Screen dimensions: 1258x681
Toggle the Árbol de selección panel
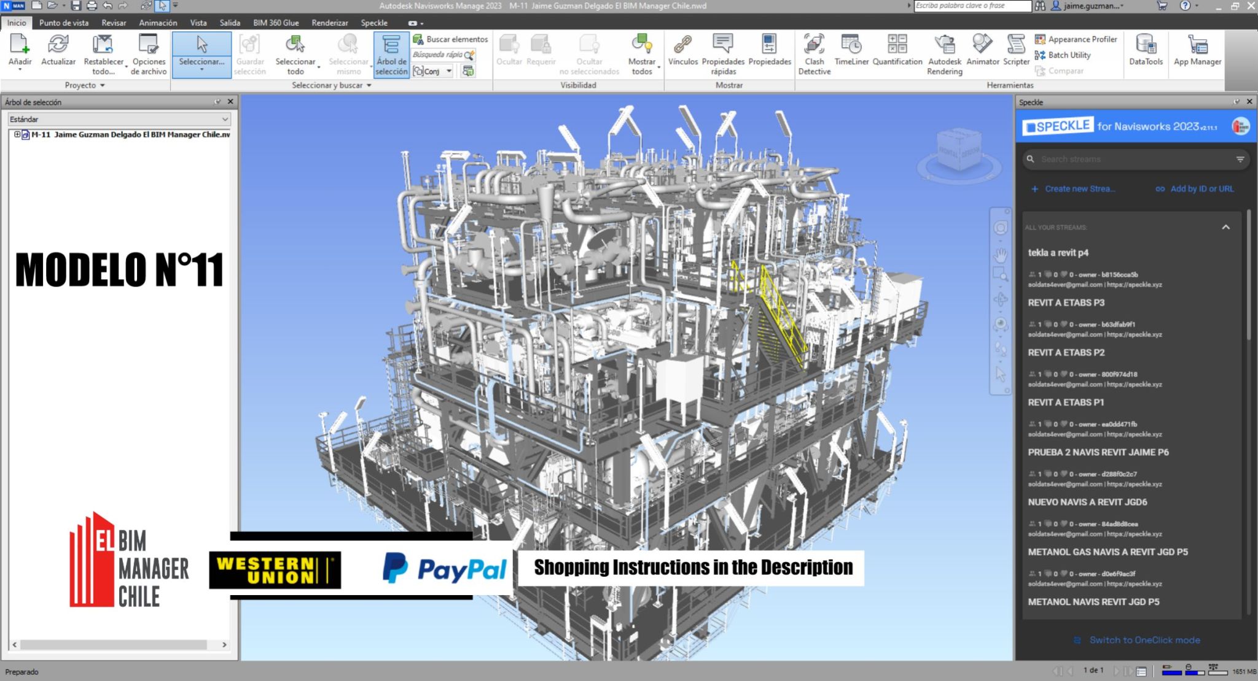pos(391,52)
